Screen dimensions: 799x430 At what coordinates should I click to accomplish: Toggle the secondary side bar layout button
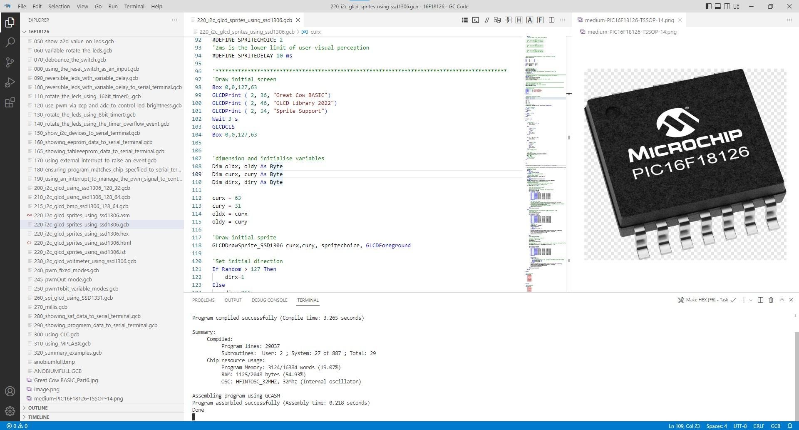727,6
